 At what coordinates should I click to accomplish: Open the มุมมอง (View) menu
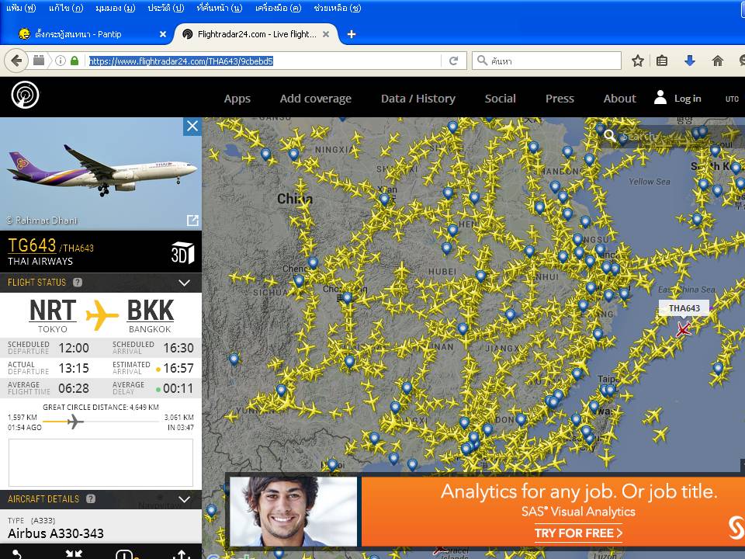115,8
